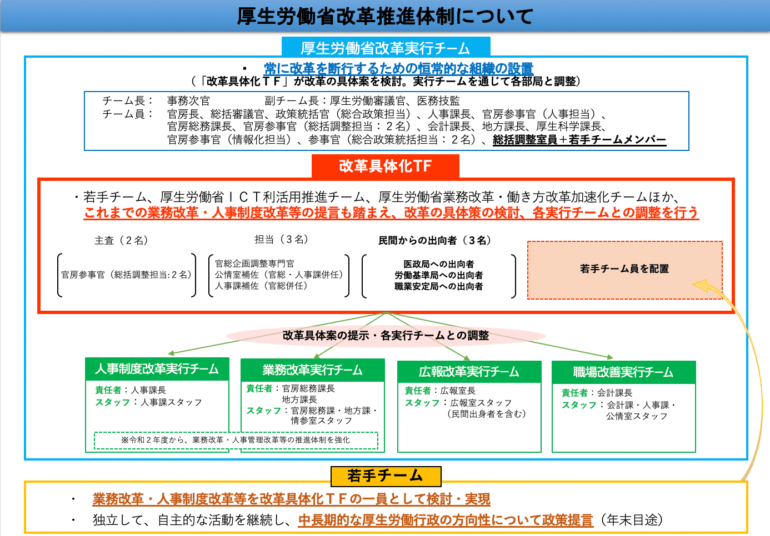Click the 民間からの出向者（３名） heading
Screen dimensions: 770x536
click(x=435, y=240)
